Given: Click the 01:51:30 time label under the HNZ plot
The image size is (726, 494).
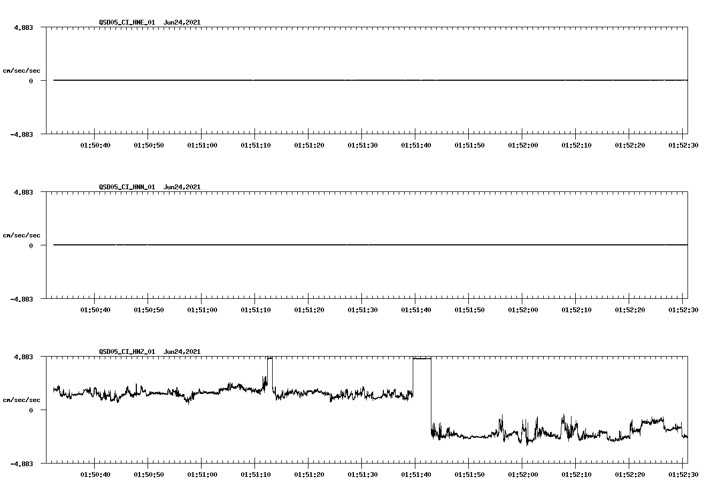Looking at the screenshot, I should 362,474.
